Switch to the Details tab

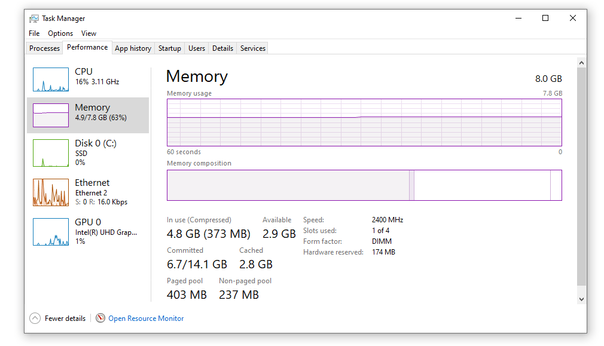(222, 48)
